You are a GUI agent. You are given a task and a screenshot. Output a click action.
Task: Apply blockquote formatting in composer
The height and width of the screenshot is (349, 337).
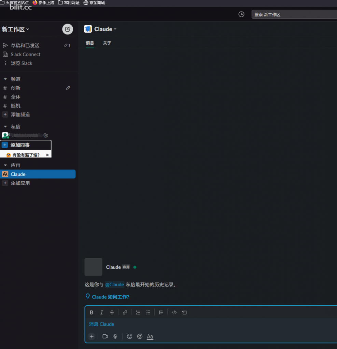tap(161, 312)
